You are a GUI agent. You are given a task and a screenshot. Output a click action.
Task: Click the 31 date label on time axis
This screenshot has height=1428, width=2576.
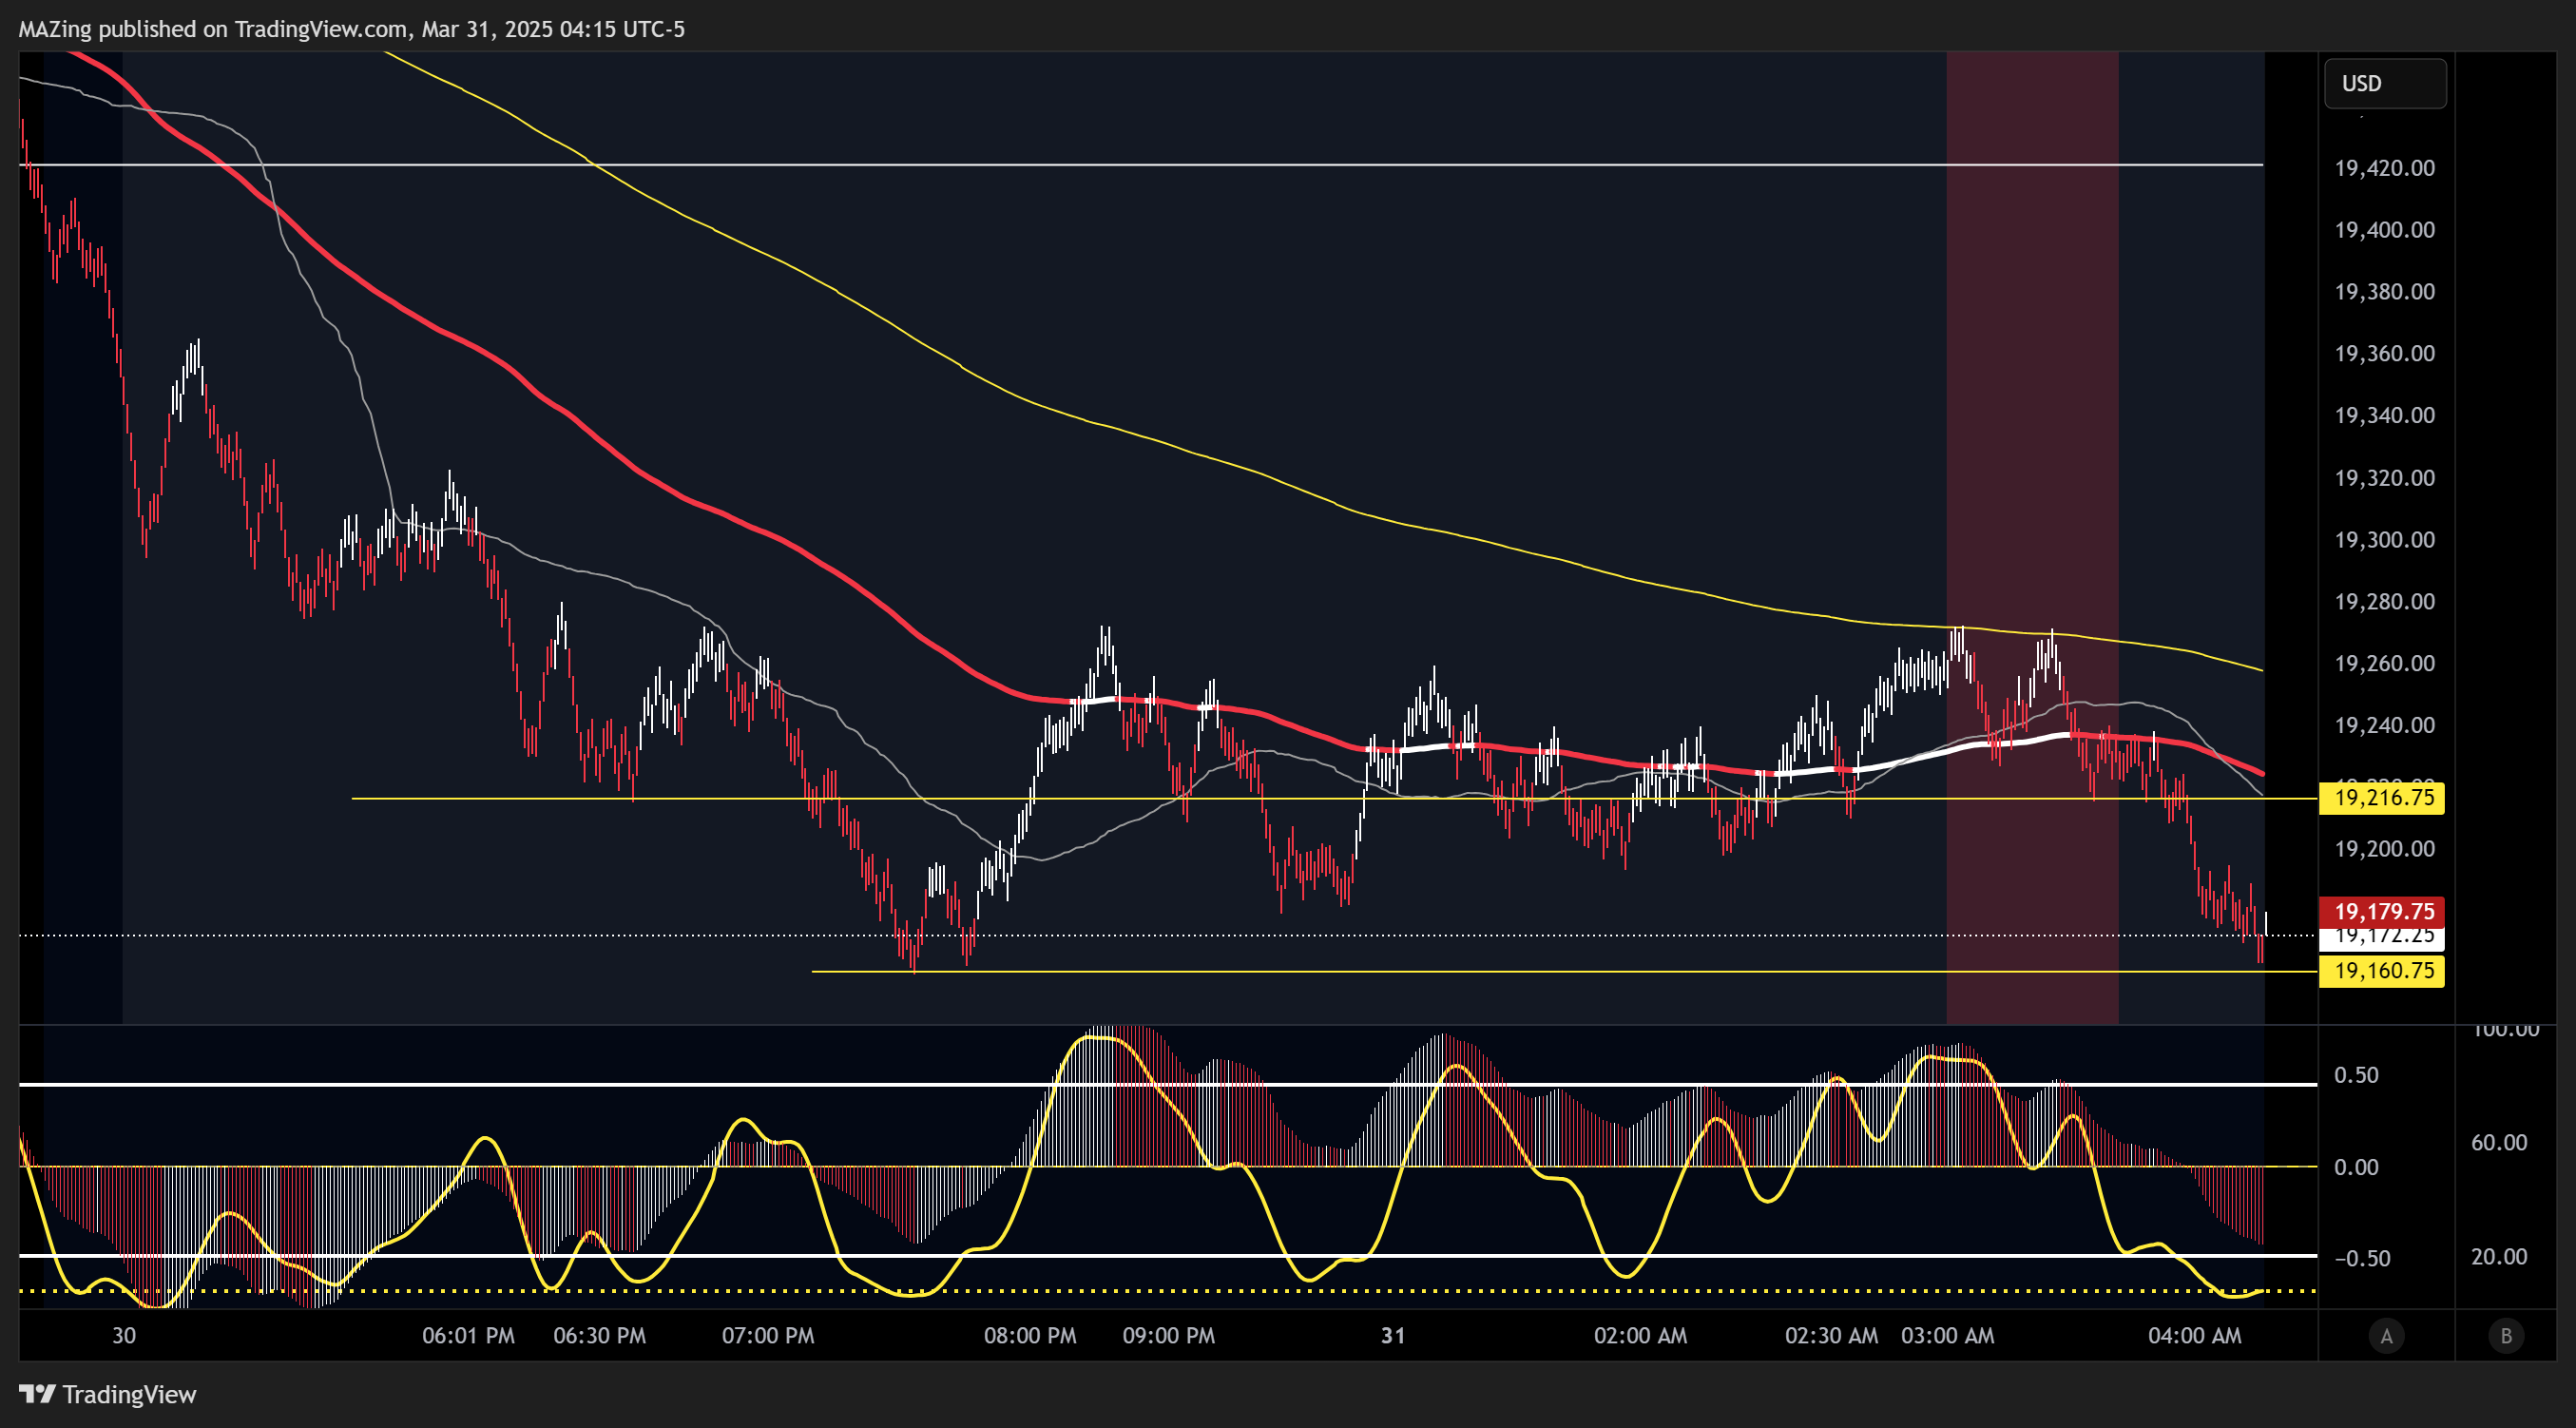(x=1393, y=1336)
